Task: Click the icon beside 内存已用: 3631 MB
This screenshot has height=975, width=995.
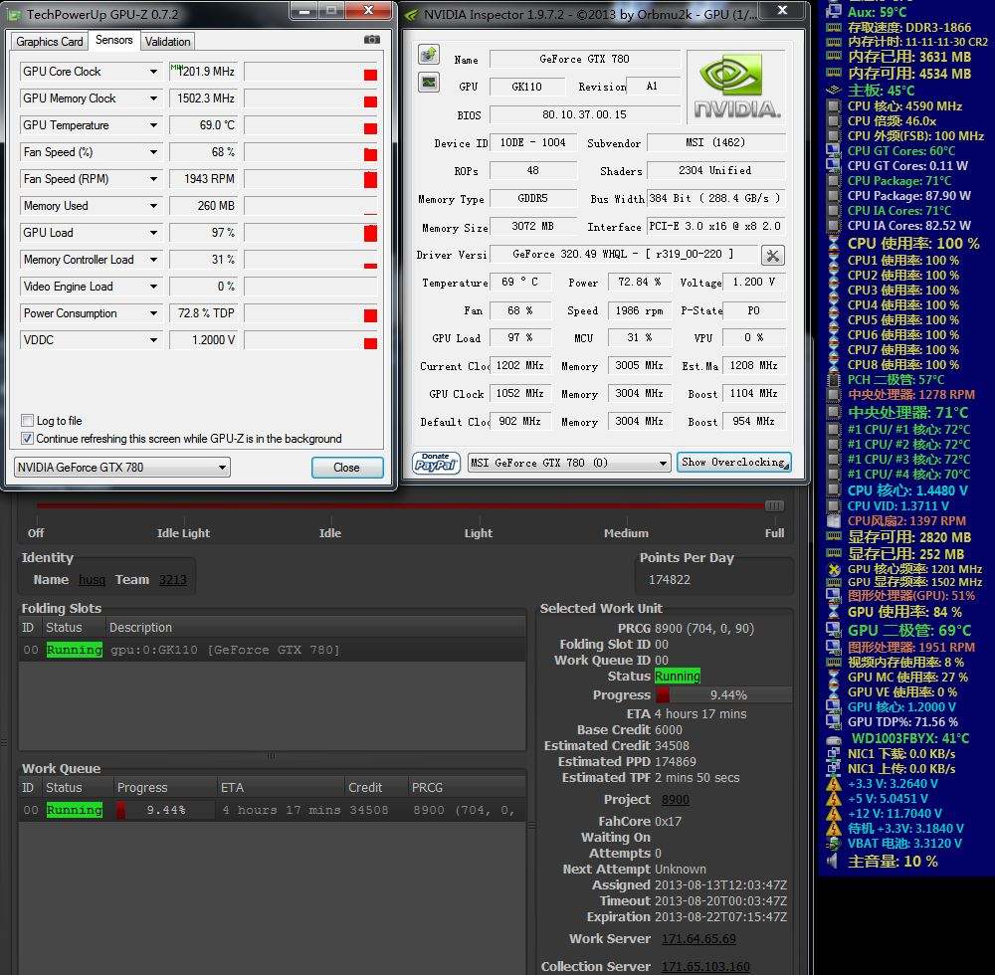Action: pyautogui.click(x=834, y=57)
